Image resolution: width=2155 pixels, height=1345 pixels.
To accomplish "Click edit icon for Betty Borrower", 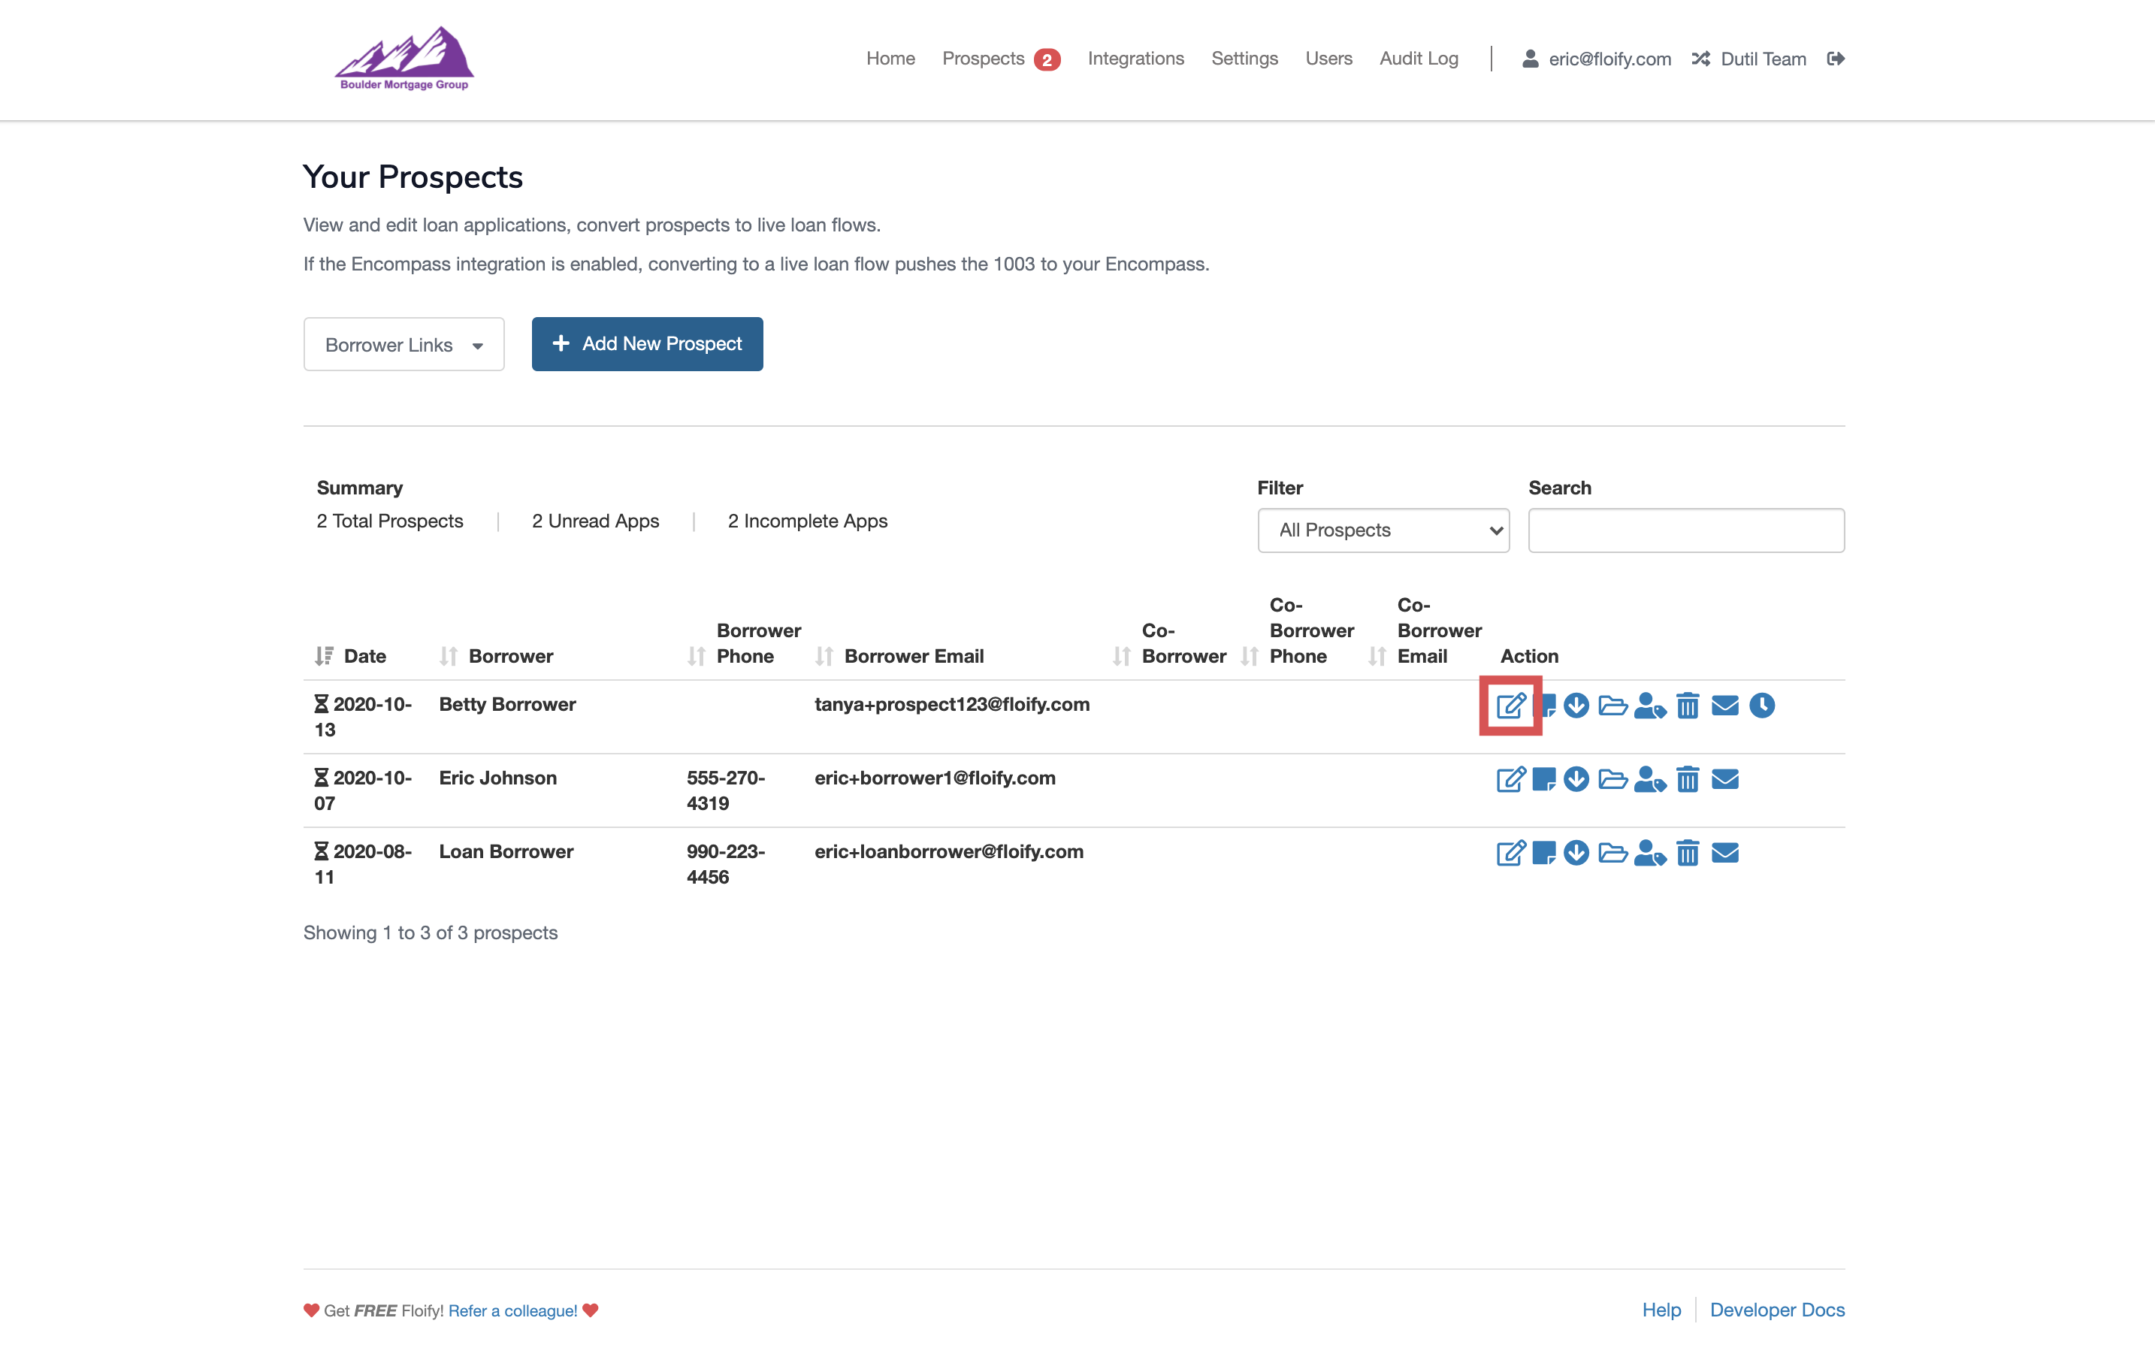I will pos(1510,706).
